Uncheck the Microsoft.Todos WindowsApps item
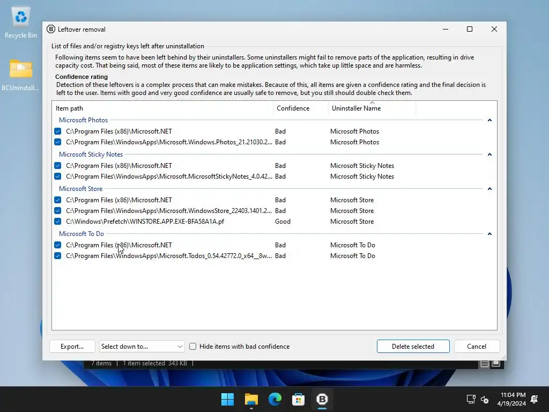This screenshot has height=412, width=549. point(58,256)
